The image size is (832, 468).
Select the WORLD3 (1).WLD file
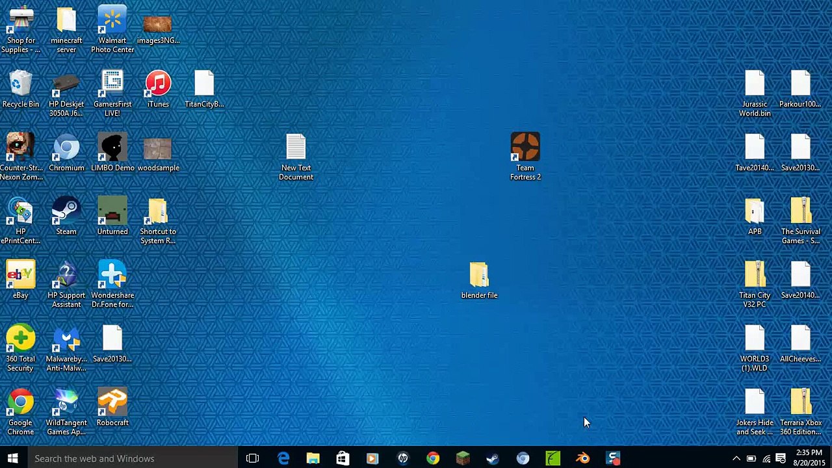coord(755,349)
